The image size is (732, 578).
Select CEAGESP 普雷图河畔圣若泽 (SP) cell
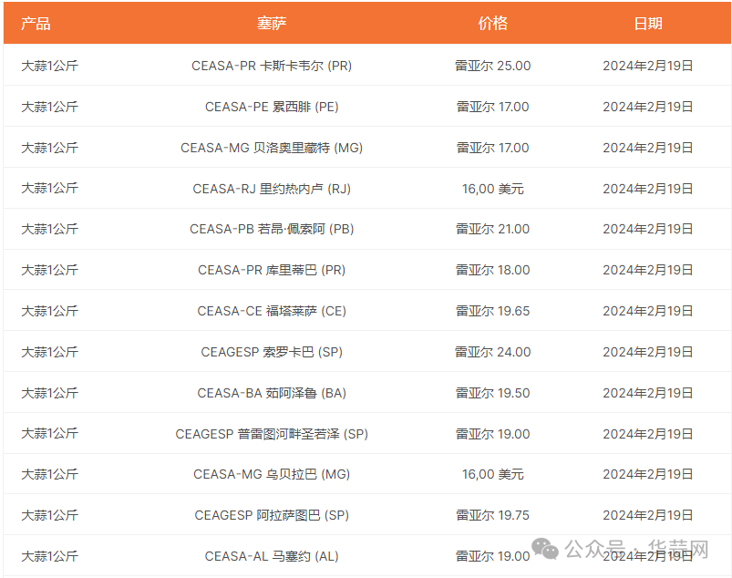272,434
